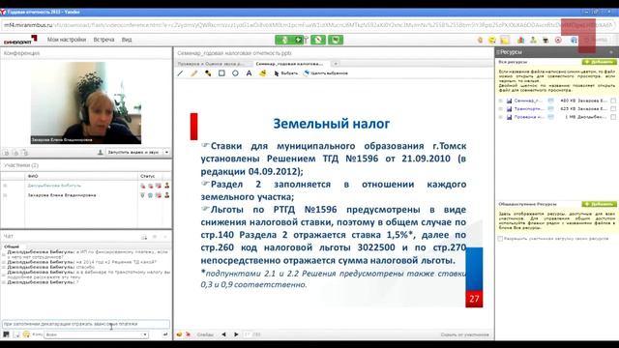Click the black color icon below chat input
Image resolution: width=619 pixels, height=348 pixels.
pos(6,334)
